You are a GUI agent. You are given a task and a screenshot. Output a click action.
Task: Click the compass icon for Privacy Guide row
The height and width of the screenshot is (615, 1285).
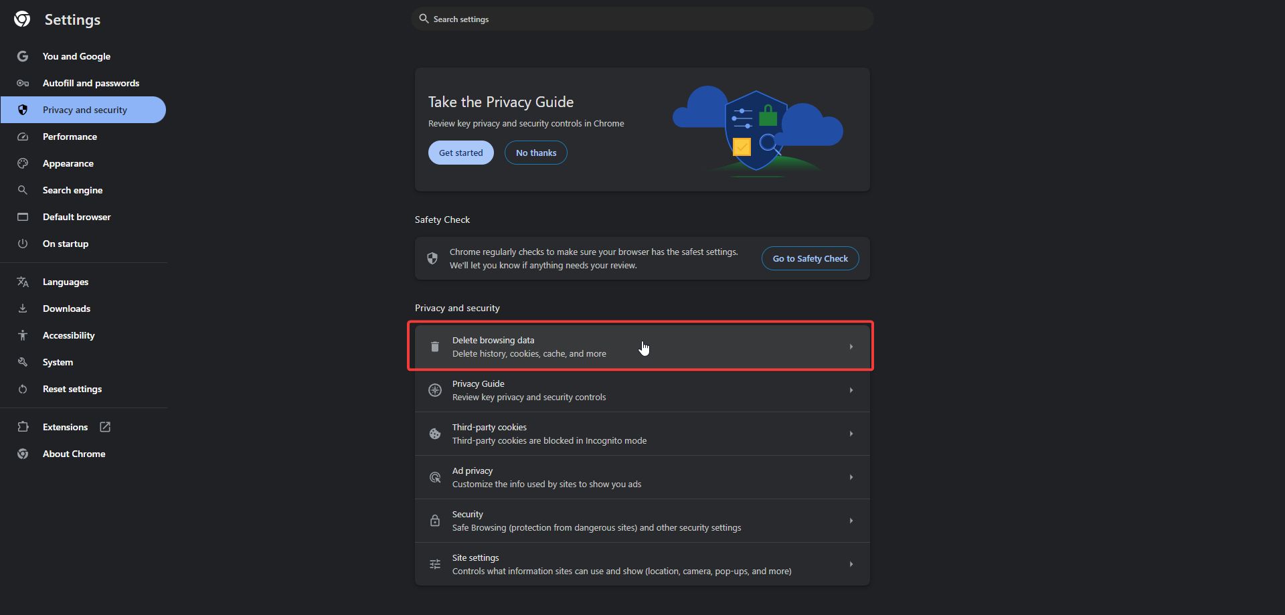click(435, 390)
